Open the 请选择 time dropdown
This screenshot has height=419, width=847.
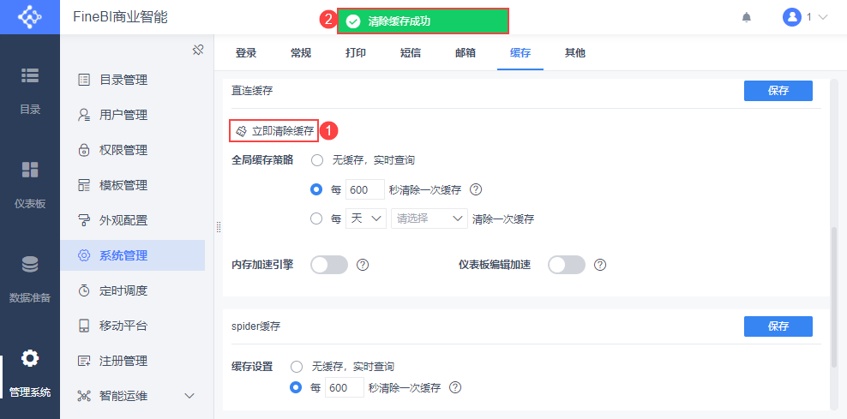point(429,218)
